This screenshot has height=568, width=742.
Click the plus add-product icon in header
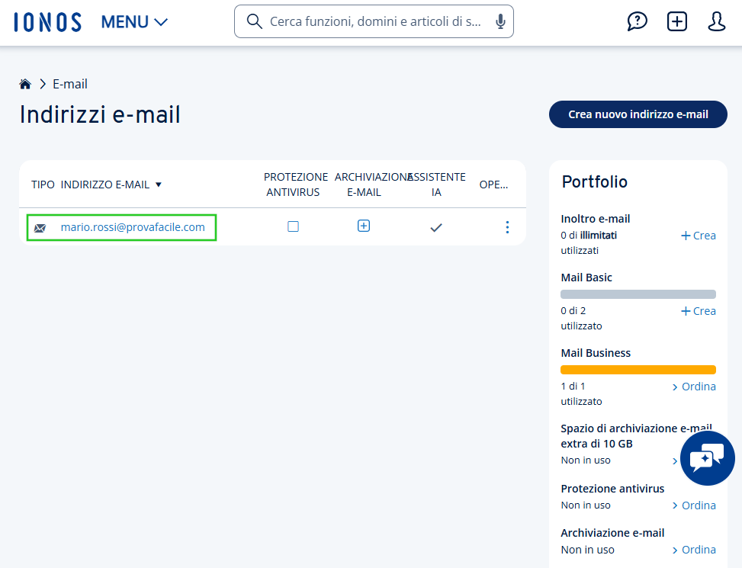[x=676, y=21]
